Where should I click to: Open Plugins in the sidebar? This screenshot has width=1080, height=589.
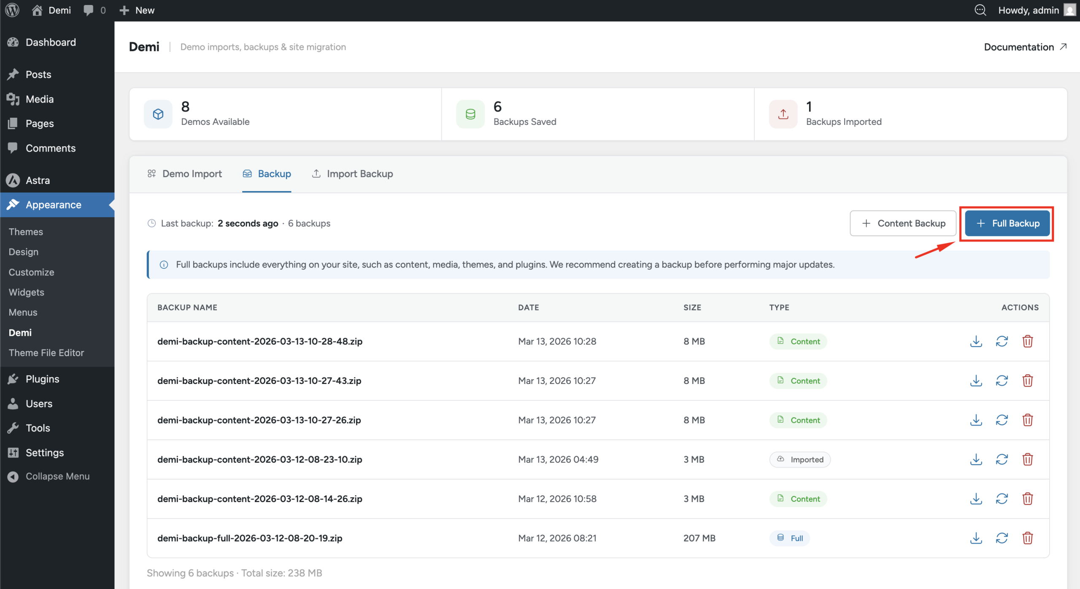42,379
